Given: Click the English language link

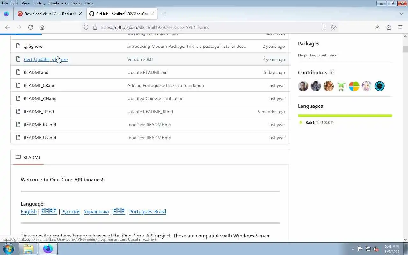Looking at the screenshot, I should (29, 212).
